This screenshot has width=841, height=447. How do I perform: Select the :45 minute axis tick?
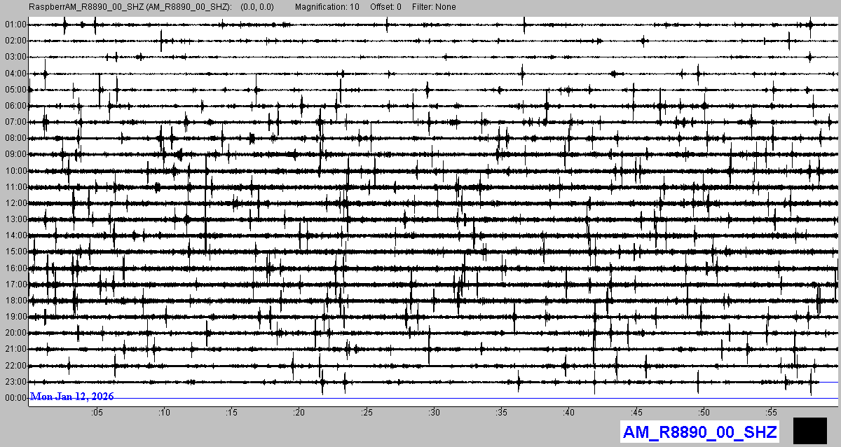[636, 413]
